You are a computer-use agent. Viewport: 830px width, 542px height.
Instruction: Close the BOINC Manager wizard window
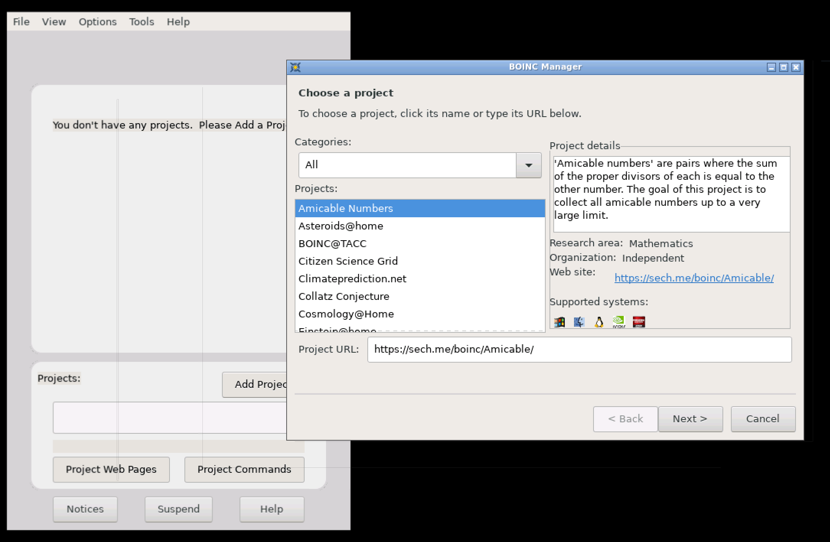point(796,67)
